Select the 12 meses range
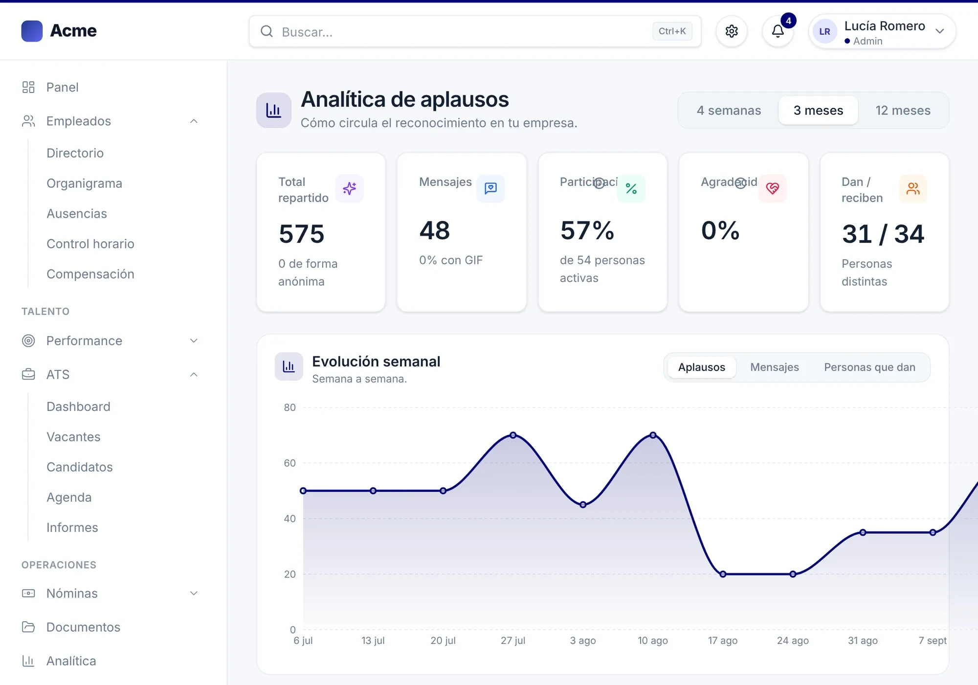 (903, 111)
